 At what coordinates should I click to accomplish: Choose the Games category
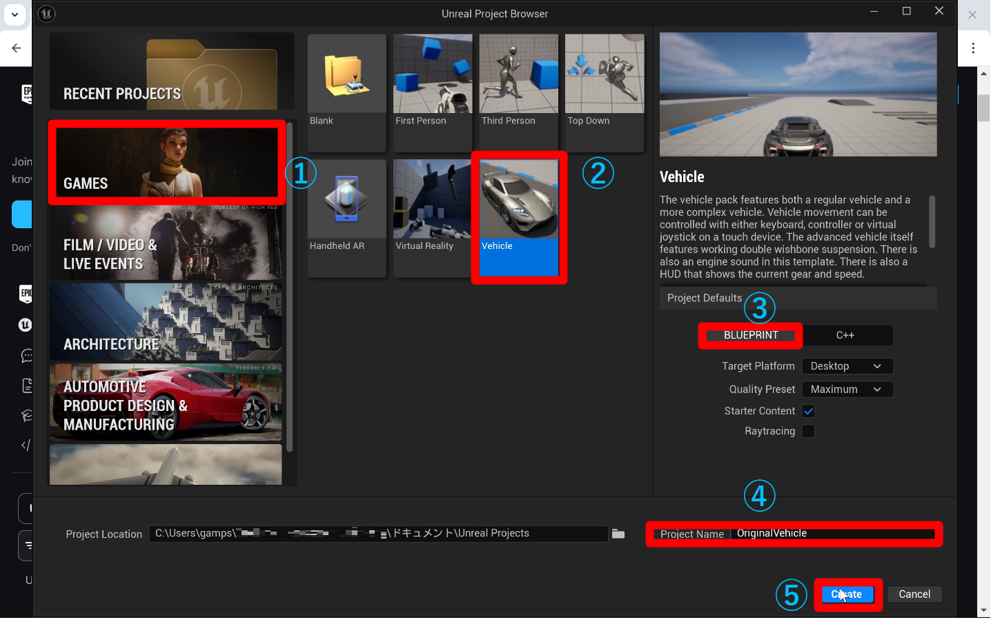tap(166, 163)
